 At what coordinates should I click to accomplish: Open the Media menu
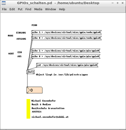point(38,9)
